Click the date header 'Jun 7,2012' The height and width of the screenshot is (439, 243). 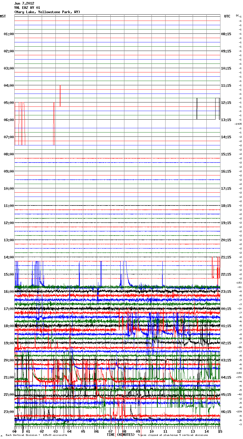(24, 3)
